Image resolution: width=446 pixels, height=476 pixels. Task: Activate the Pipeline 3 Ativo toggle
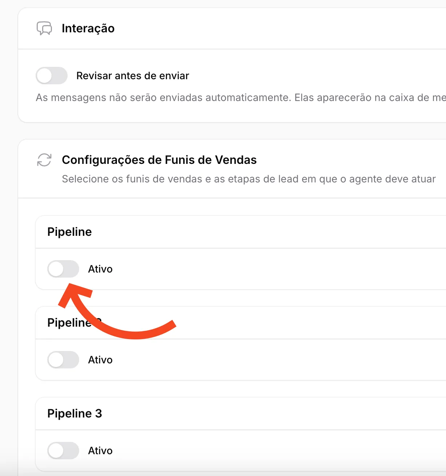tap(63, 451)
